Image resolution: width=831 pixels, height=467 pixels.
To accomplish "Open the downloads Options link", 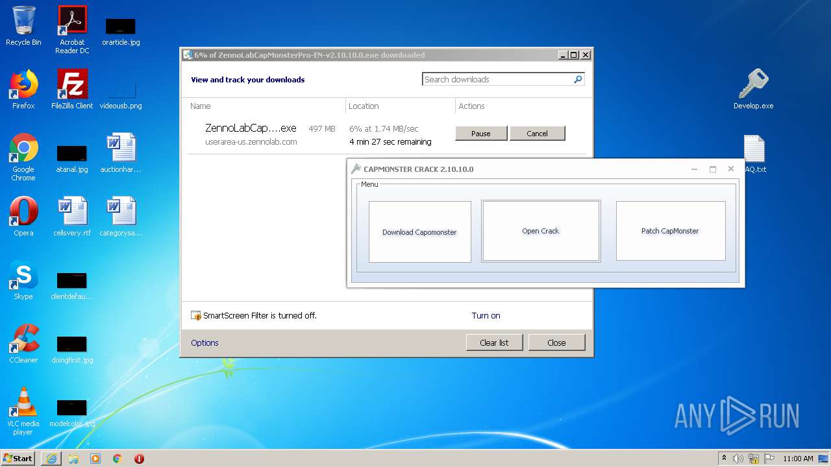I will [x=205, y=343].
